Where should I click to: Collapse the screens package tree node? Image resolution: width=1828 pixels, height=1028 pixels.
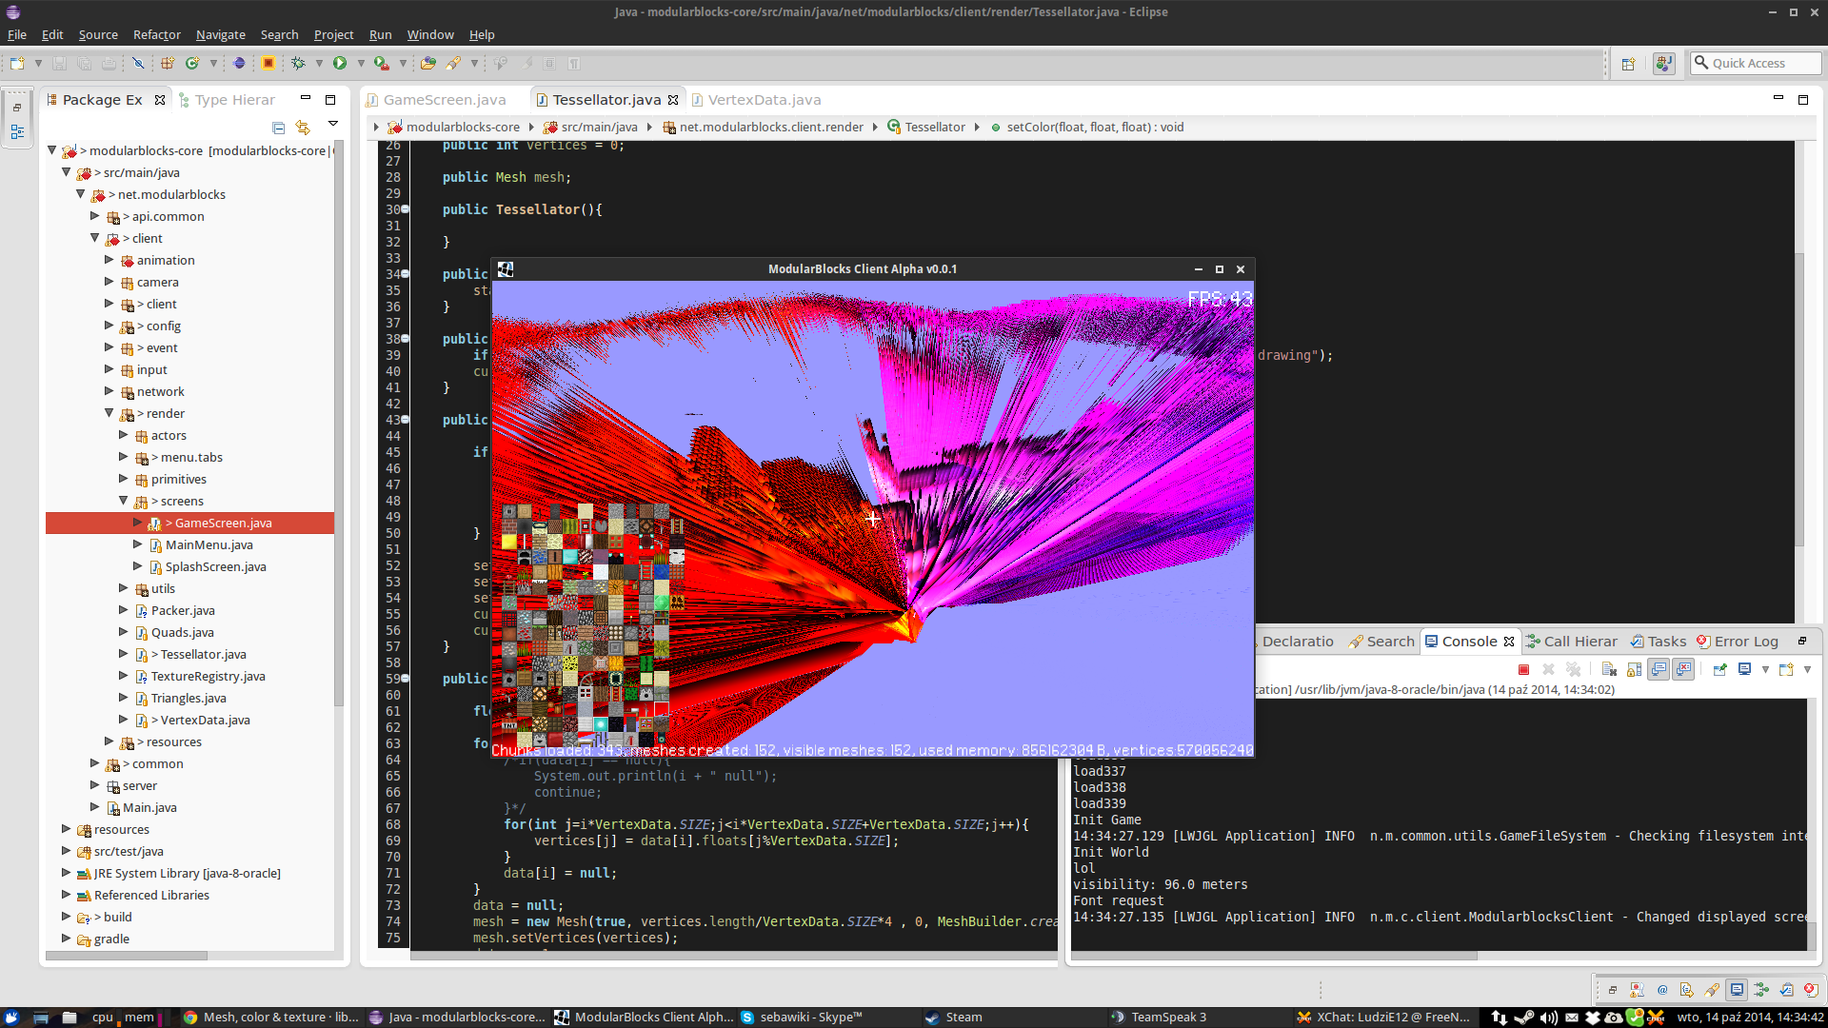tap(123, 501)
